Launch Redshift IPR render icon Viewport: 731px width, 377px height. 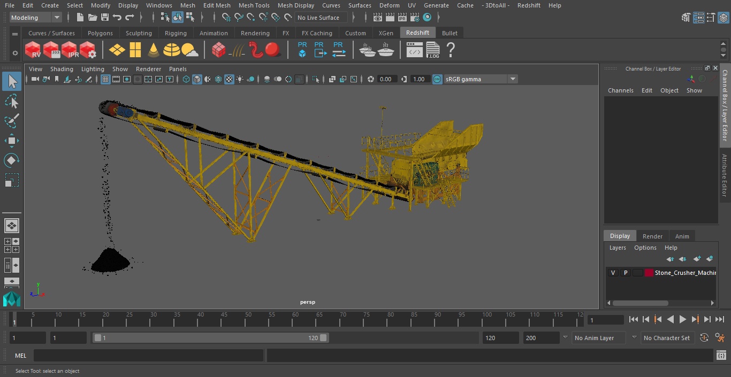point(70,50)
